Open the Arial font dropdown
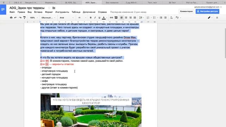The width and height of the screenshot is (226, 127). pos(66,18)
